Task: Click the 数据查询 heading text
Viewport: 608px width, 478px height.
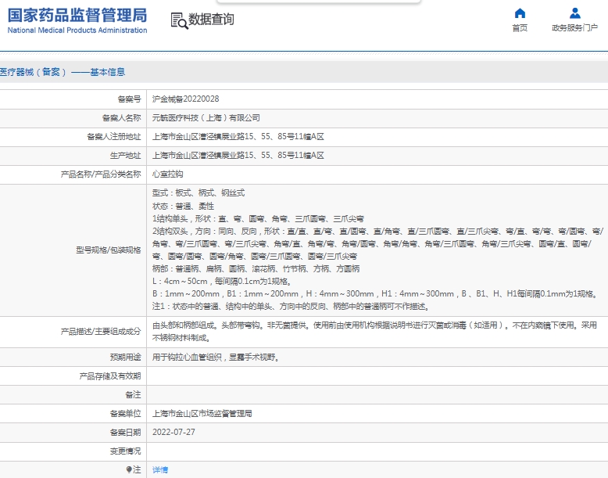Action: click(x=211, y=19)
